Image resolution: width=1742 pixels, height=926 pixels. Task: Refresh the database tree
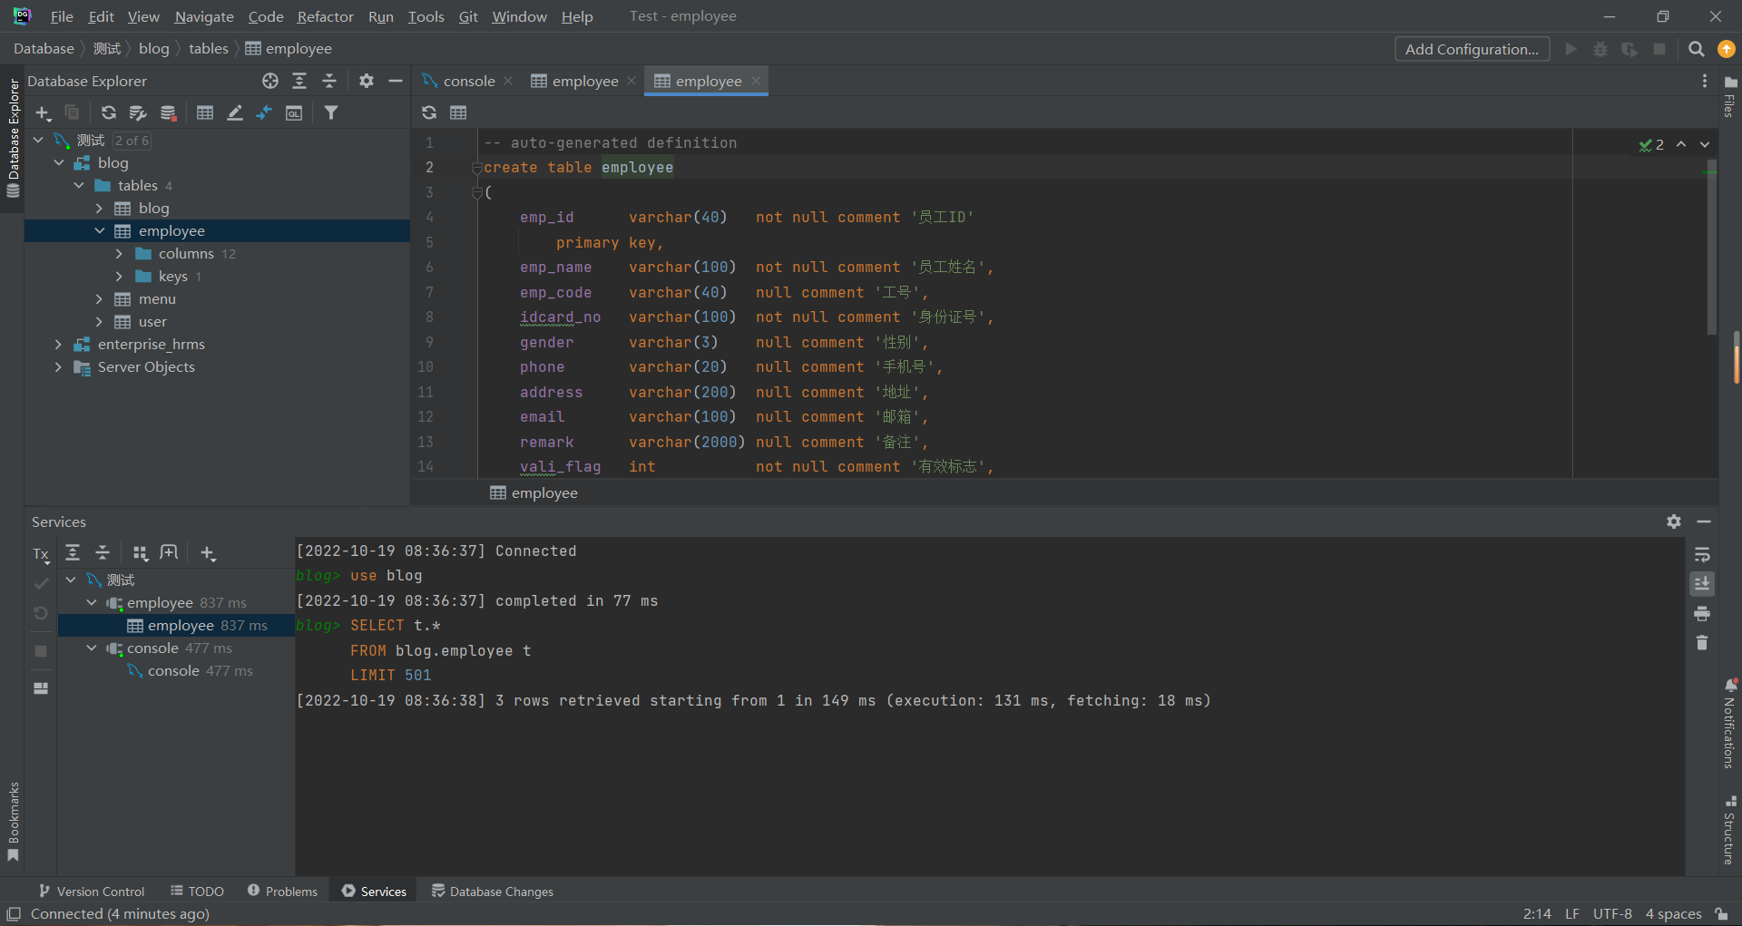(x=109, y=112)
